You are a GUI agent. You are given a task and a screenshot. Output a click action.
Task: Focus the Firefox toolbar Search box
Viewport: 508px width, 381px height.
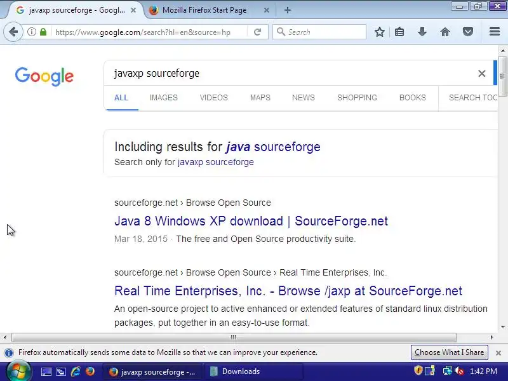click(319, 32)
